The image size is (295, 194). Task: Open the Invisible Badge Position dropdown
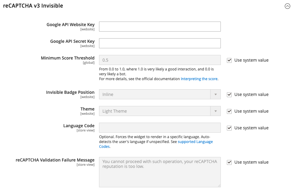(x=160, y=94)
